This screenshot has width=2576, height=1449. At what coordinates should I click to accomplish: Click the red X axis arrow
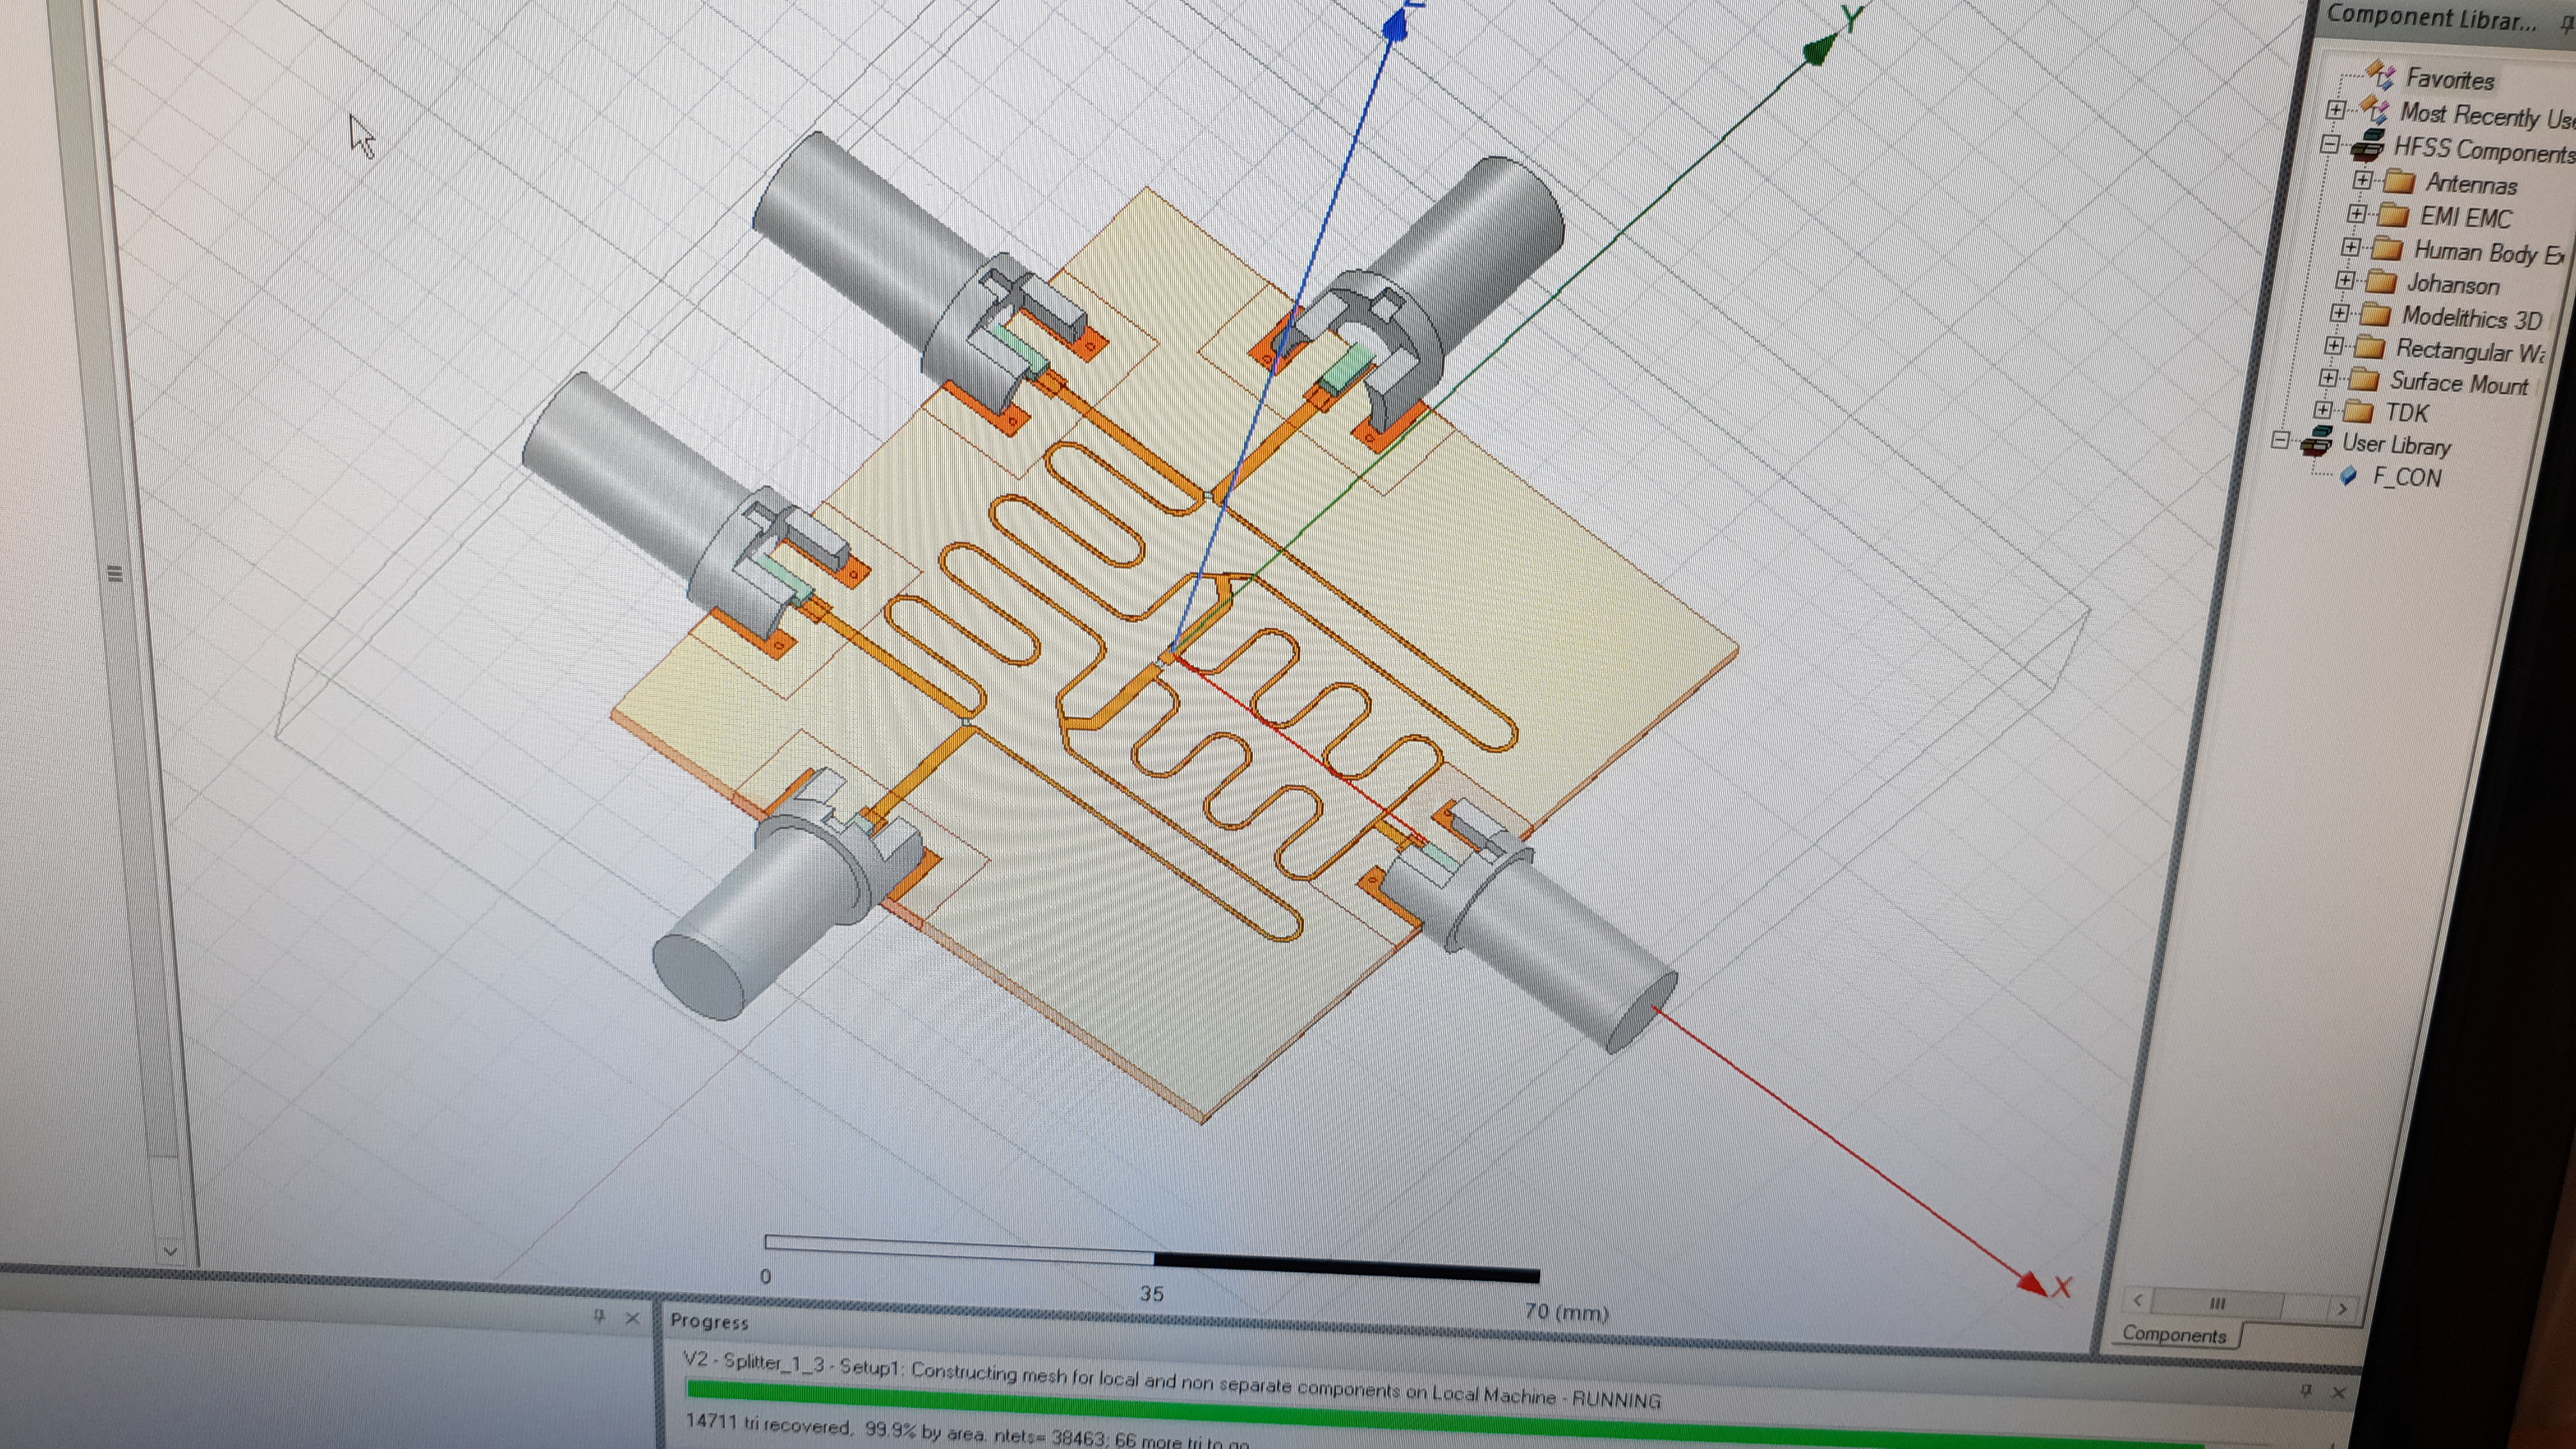(x=2032, y=1283)
